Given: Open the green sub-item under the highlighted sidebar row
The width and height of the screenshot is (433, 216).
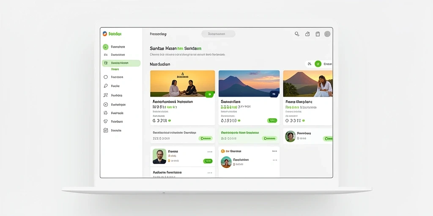Looking at the screenshot, I should click(115, 69).
